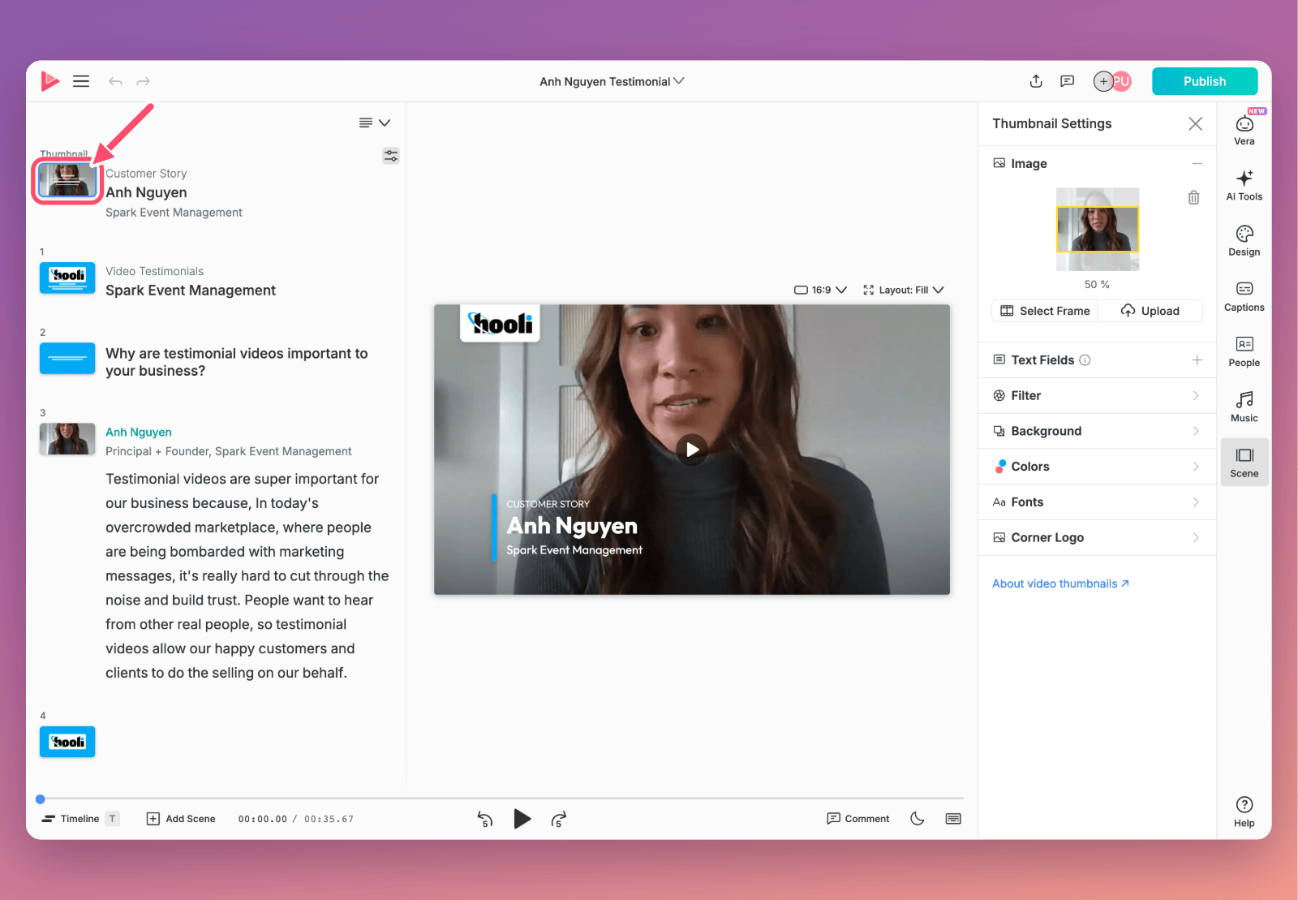
Task: Click Add Scene button
Action: tap(181, 819)
